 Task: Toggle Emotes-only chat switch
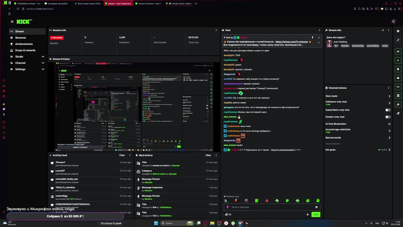tap(388, 117)
